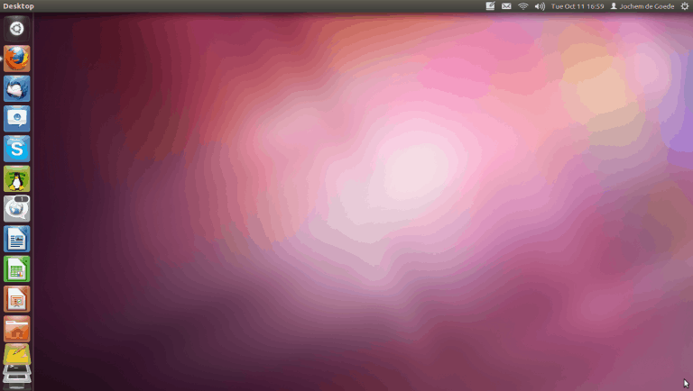The height and width of the screenshot is (391, 693).
Task: Open the Jochem de Goede user menu
Action: pos(642,6)
